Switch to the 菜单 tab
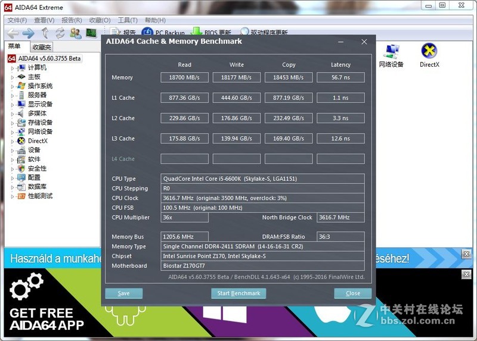The image size is (477, 341). coord(14,46)
